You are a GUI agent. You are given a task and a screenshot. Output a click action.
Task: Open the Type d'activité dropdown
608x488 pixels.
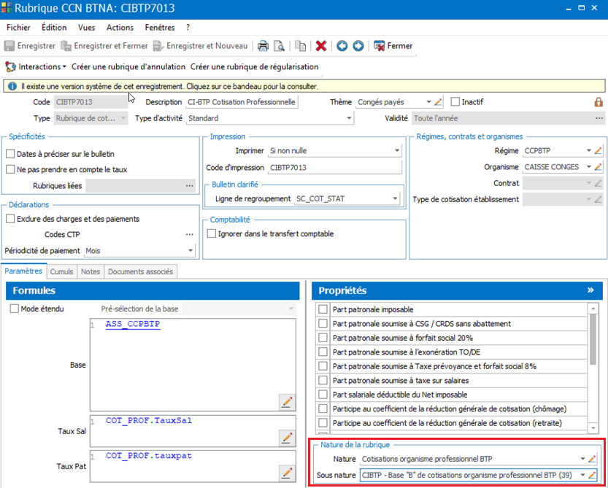[349, 118]
